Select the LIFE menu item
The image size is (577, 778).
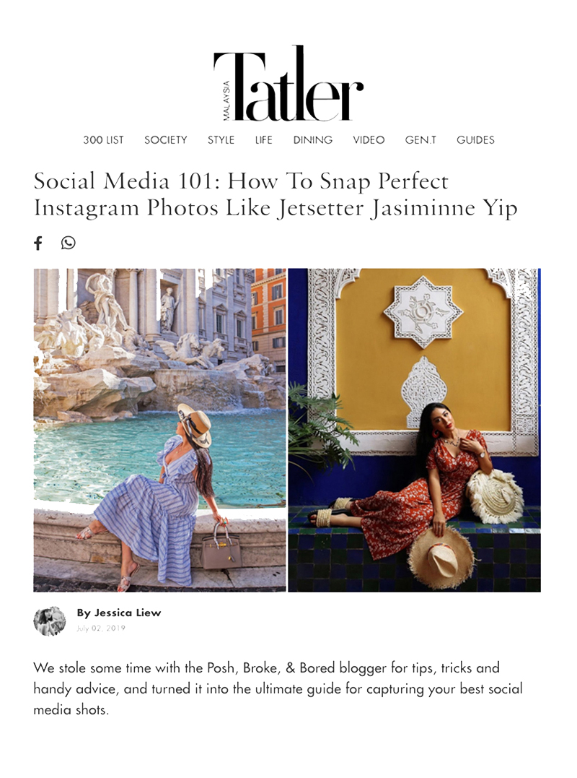[263, 140]
